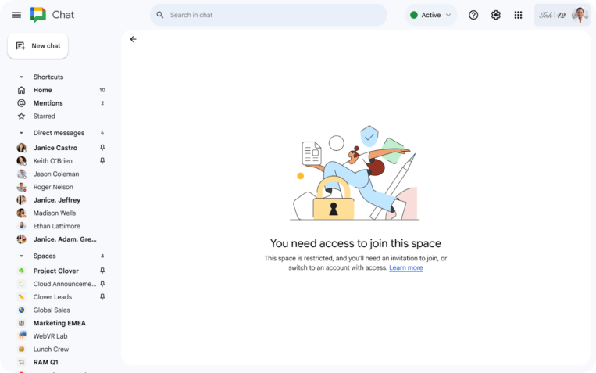Viewport: 596px width, 373px height.
Task: Click the Direct messages section label
Action: point(59,133)
